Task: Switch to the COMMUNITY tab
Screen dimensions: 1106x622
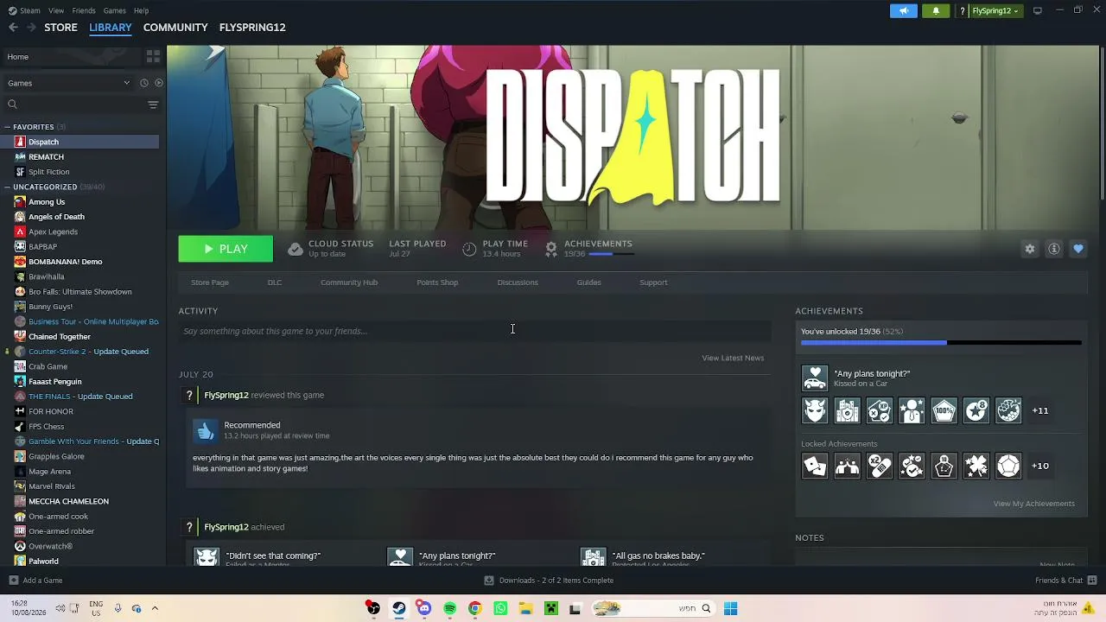Action: click(175, 28)
